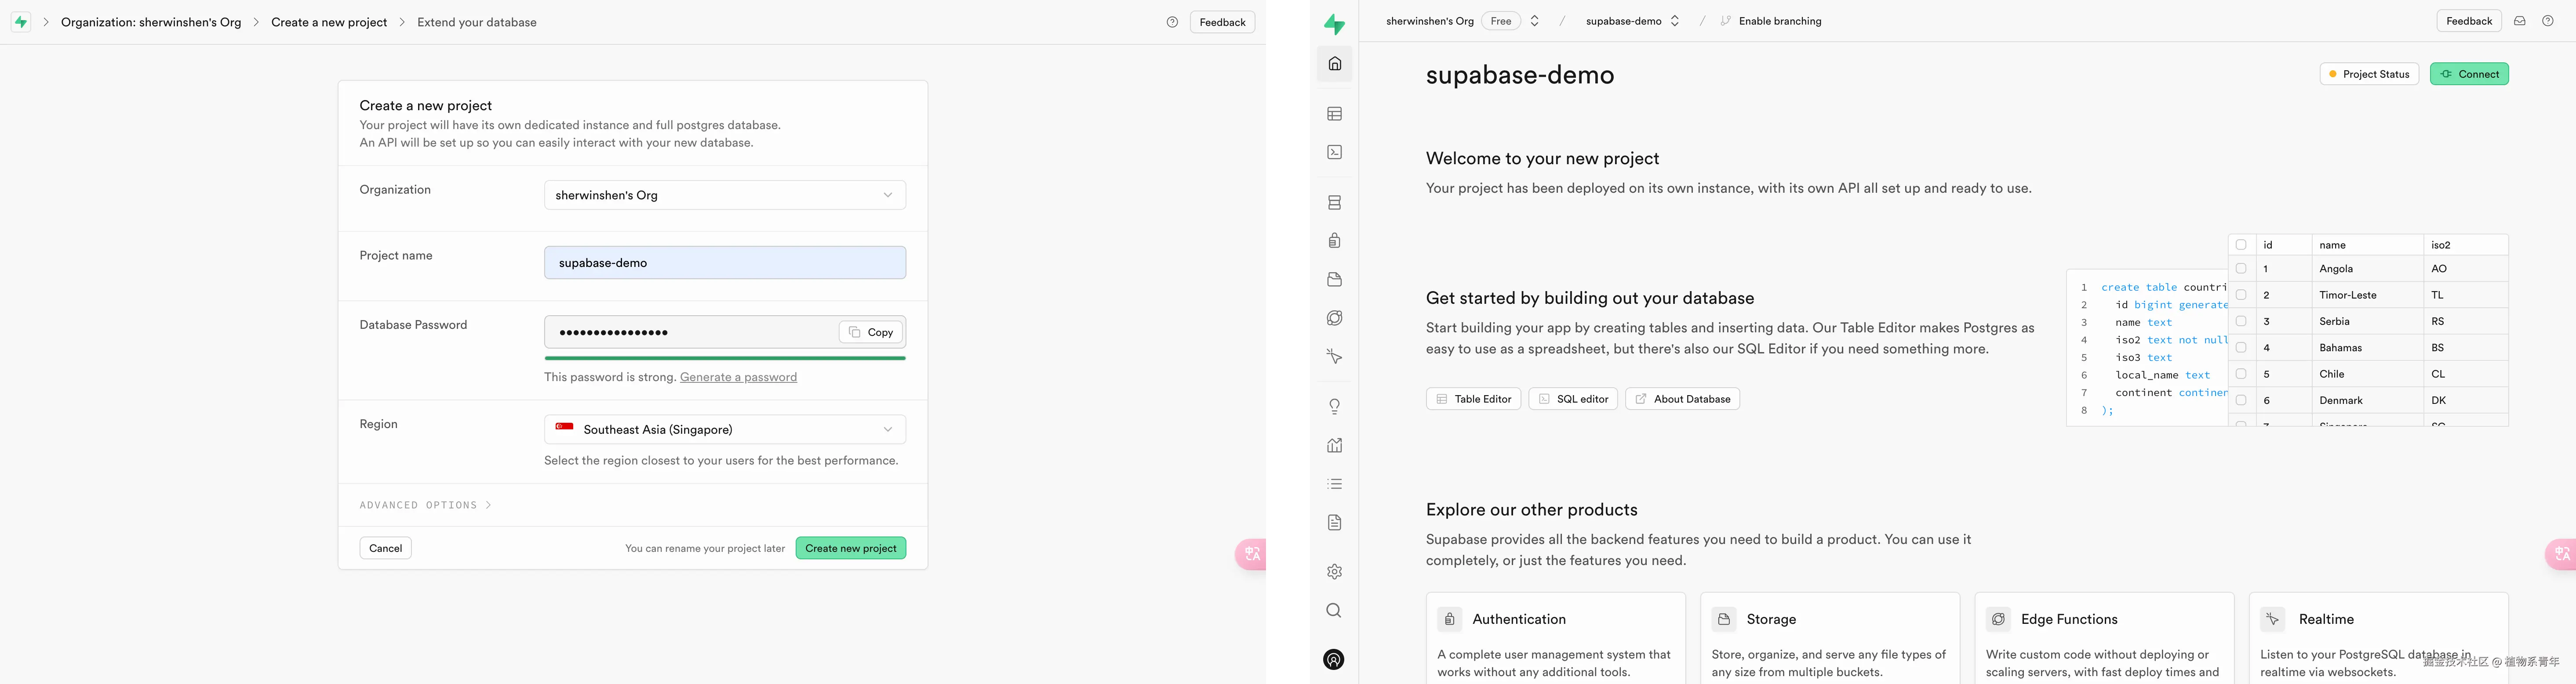Click 'Create a new project' breadcrumb
The height and width of the screenshot is (684, 2576).
328,22
